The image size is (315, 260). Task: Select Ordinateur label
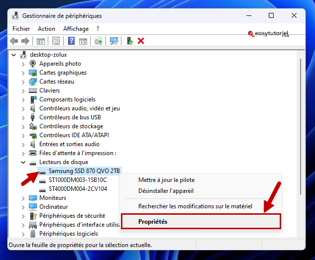click(x=53, y=207)
